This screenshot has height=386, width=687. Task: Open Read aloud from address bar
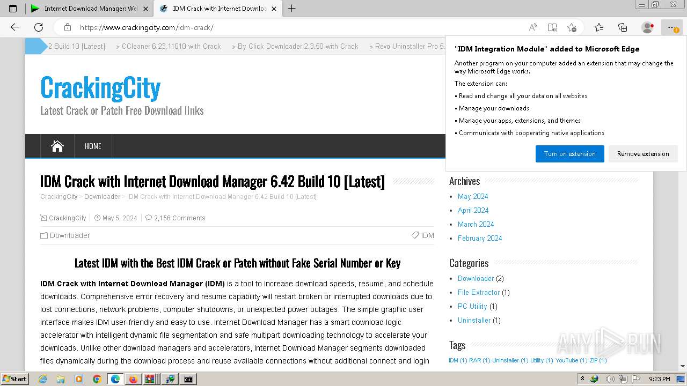click(x=533, y=27)
